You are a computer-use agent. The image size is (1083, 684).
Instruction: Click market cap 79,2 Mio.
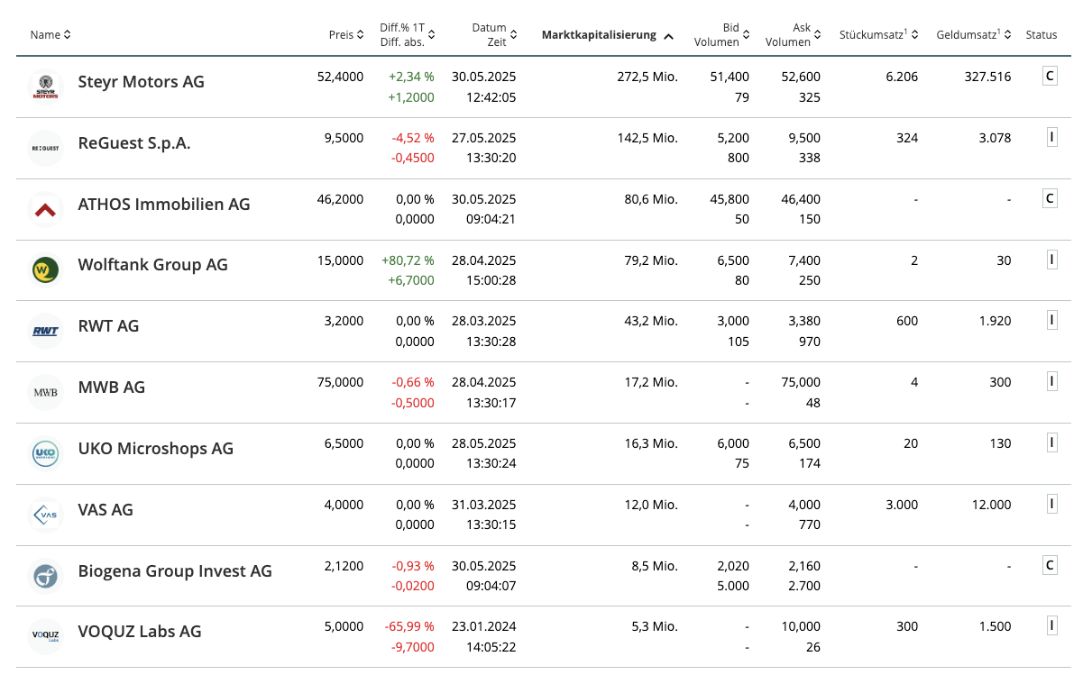tap(650, 260)
